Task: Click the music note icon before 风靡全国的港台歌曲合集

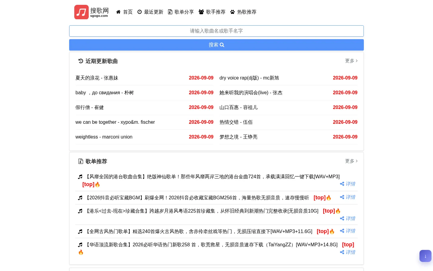Action: click(x=80, y=177)
